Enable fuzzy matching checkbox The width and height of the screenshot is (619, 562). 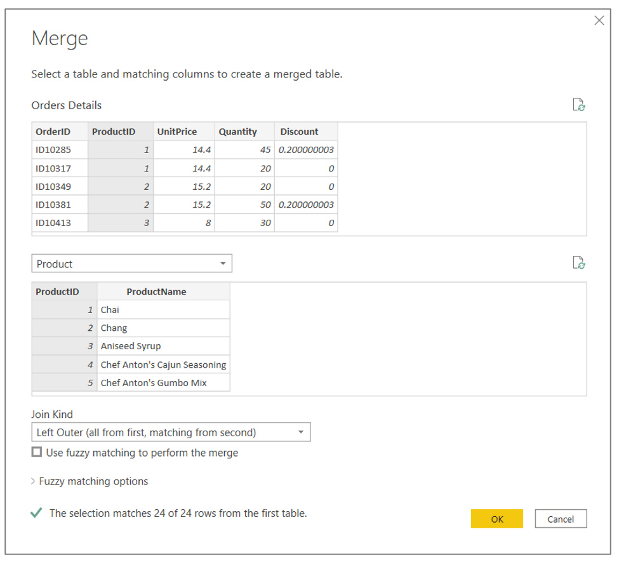tap(37, 453)
